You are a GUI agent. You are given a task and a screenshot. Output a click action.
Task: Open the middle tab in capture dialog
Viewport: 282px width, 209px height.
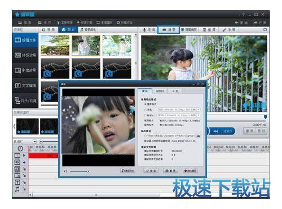pos(160,91)
